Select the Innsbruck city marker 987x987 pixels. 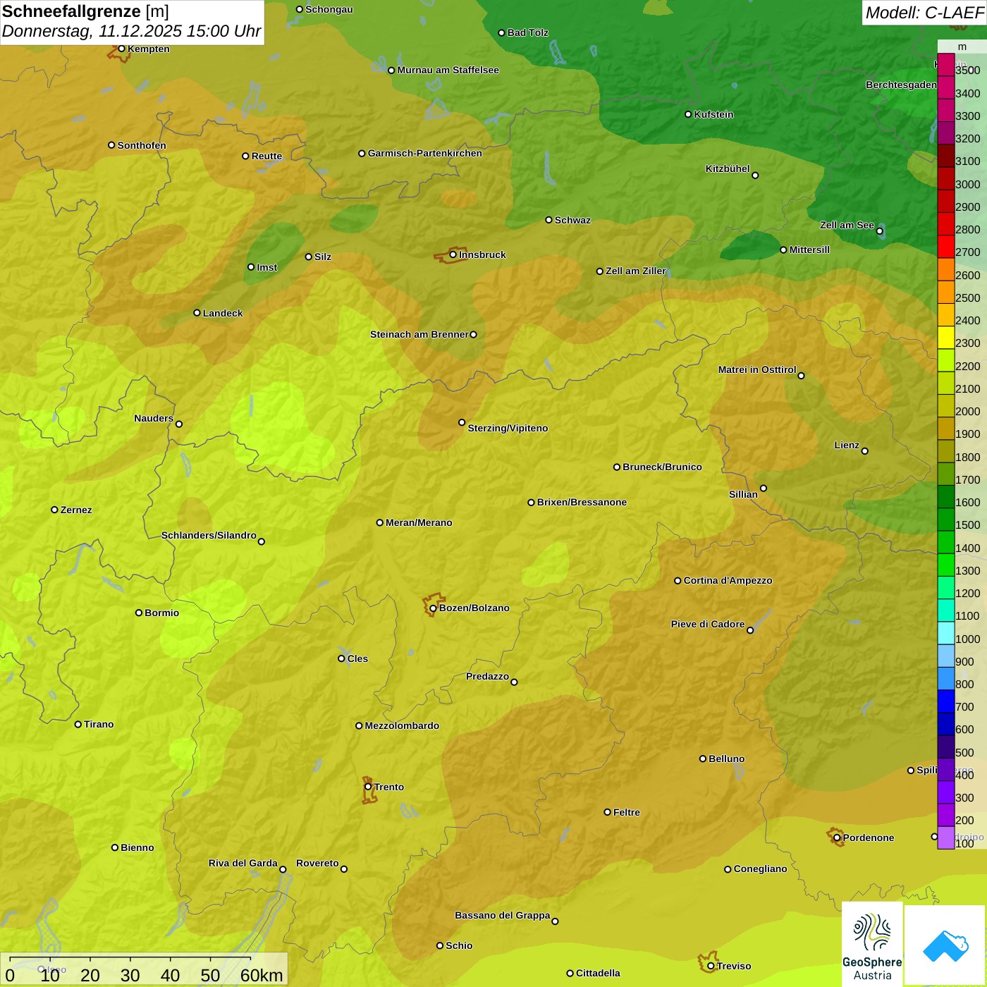pos(453,255)
